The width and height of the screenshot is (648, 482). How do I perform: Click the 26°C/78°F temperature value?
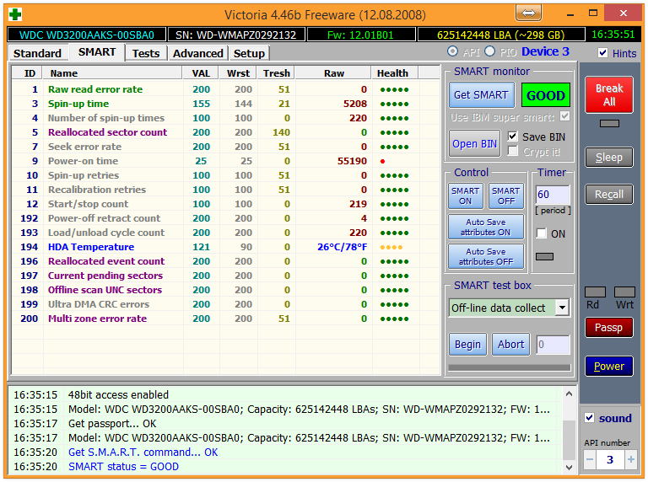(x=343, y=247)
